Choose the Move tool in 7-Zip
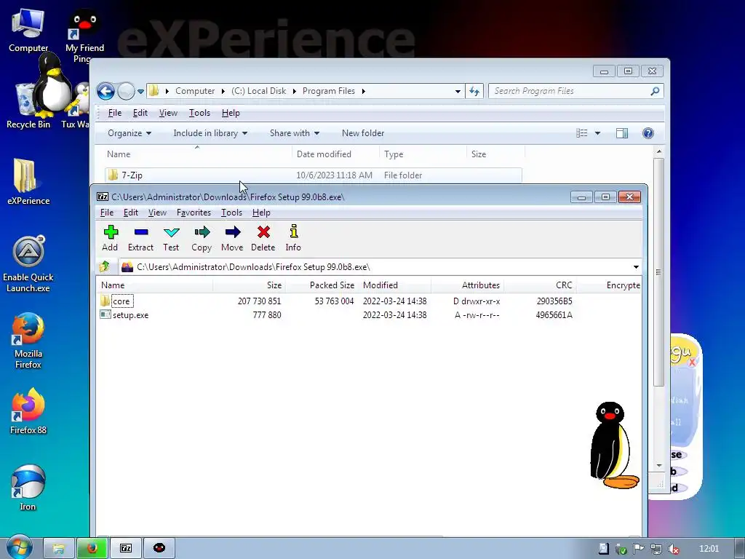 (232, 238)
